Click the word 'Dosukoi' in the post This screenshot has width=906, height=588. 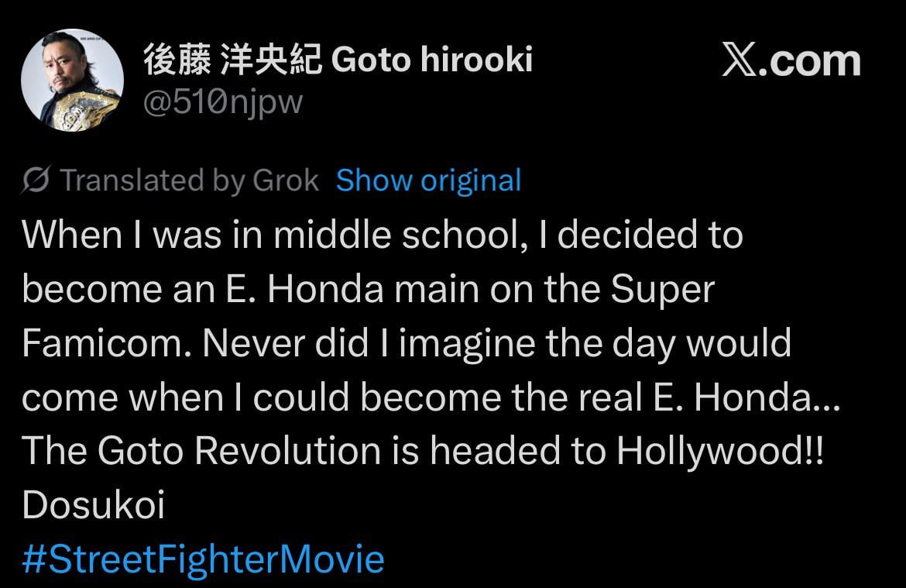93,506
